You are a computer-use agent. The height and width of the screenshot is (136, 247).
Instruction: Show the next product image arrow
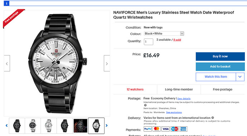[x=107, y=63]
